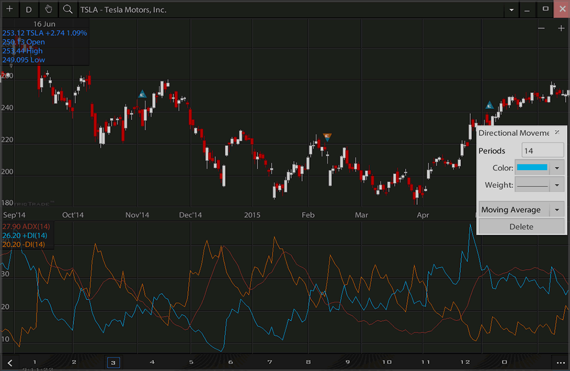
Task: Click the 253.44 High value
Action: coord(22,51)
